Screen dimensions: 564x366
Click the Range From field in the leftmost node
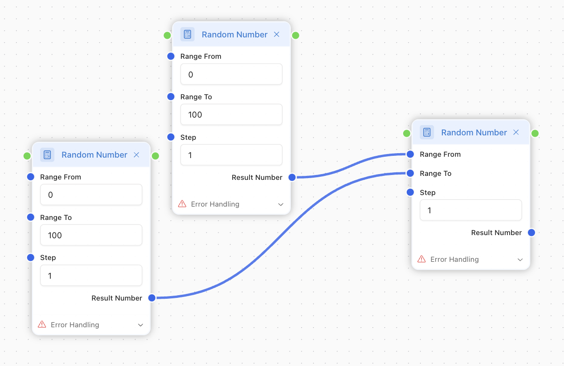[91, 195]
